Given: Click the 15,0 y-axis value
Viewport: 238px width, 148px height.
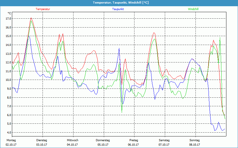Looking at the screenshot, I should coord(9,36).
